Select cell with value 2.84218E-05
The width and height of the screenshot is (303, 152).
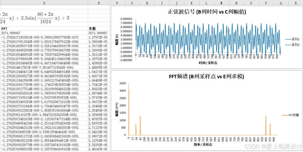coord(99,132)
